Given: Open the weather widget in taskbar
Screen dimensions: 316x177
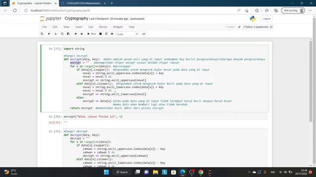Looking at the screenshot, I should click(x=10, y=172).
